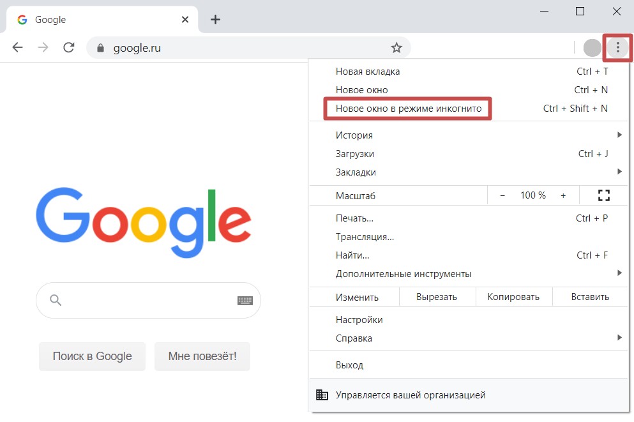This screenshot has width=634, height=422.
Task: Click the Управляется вашей организацией notice
Action: (x=411, y=395)
